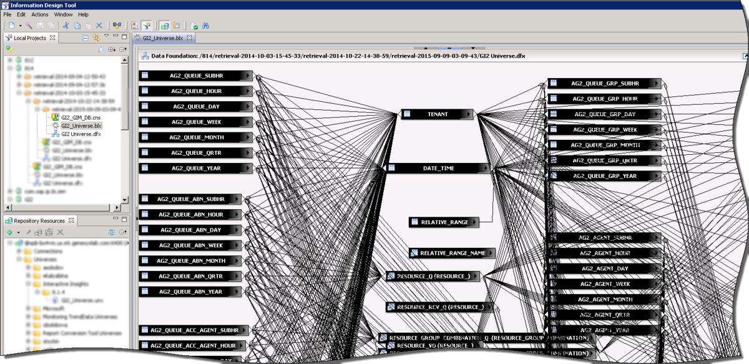Select the Repository Resources tab
This screenshot has width=749, height=364.
(x=39, y=220)
